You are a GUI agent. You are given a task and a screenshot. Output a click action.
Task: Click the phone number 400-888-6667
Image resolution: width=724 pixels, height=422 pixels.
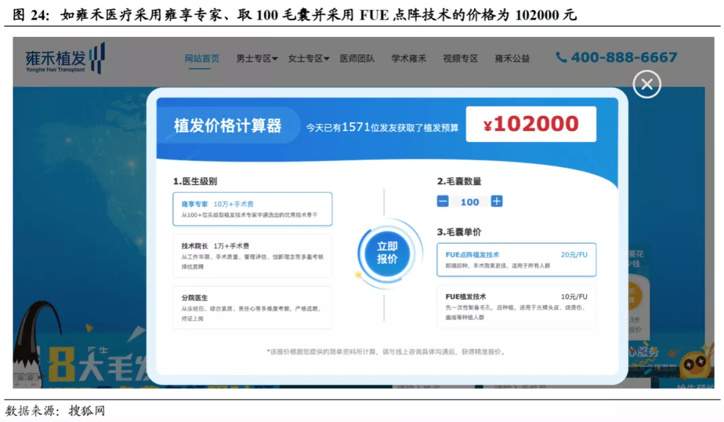click(624, 57)
